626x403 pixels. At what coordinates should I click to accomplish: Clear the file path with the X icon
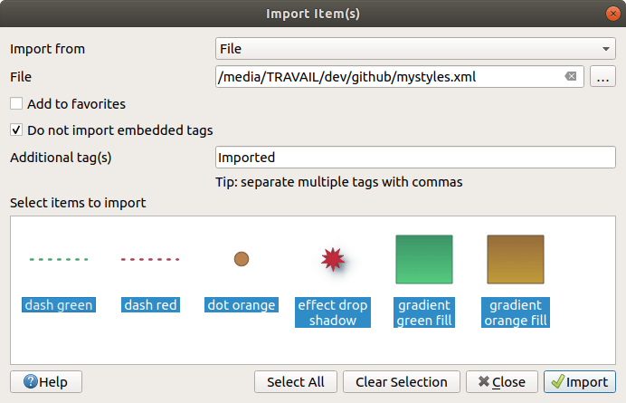click(571, 76)
